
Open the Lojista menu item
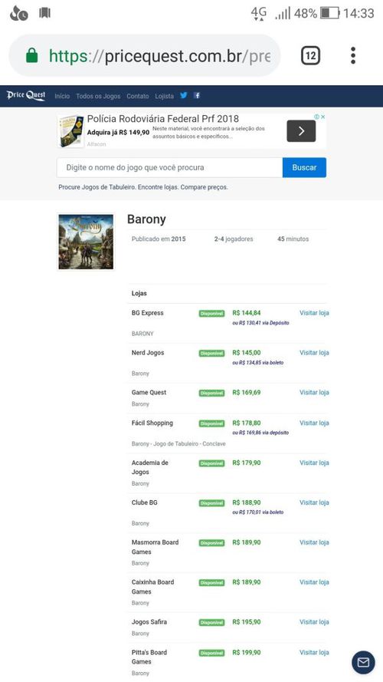pos(164,96)
